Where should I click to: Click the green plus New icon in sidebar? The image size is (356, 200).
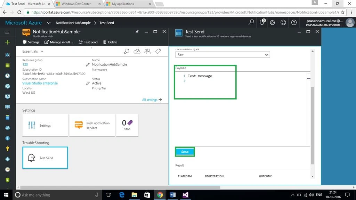click(x=8, y=42)
